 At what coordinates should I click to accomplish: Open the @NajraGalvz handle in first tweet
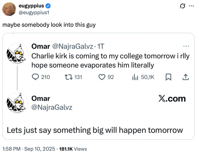click(73, 46)
